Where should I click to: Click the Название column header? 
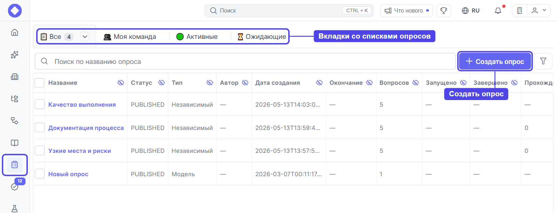[x=63, y=83]
